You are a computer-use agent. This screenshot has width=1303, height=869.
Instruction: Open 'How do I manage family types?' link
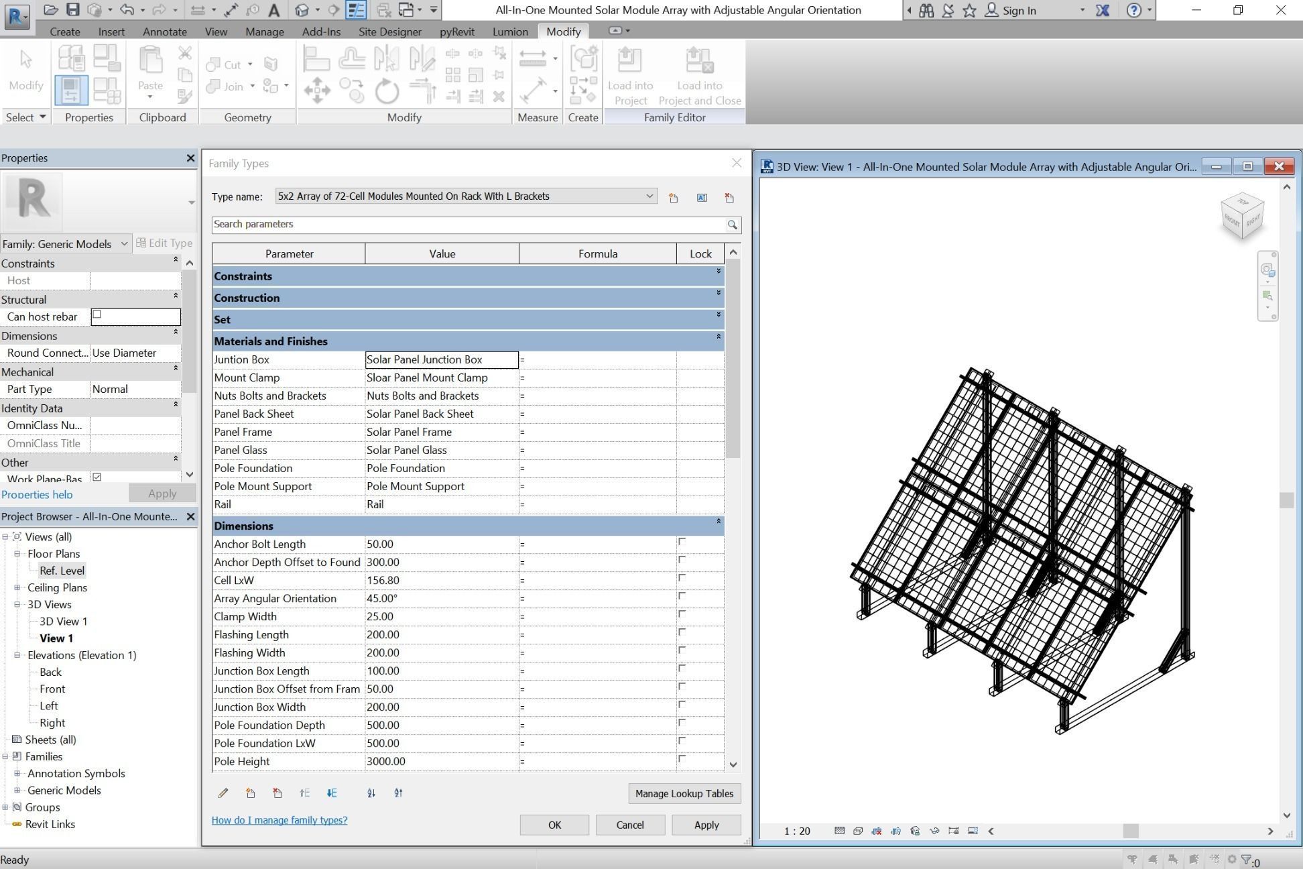[280, 820]
